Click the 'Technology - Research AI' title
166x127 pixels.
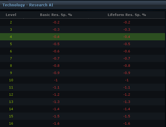coord(28,5)
